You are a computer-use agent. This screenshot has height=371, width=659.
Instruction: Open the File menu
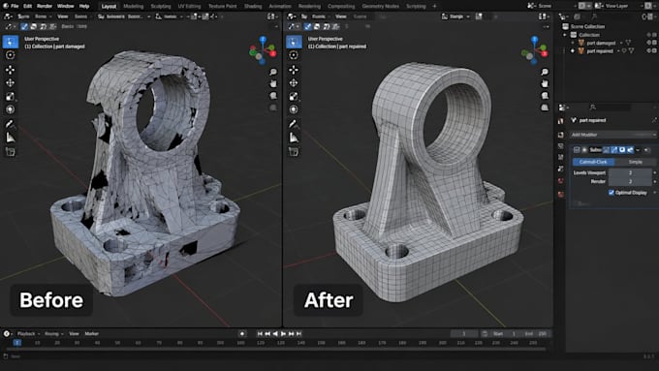pyautogui.click(x=15, y=6)
